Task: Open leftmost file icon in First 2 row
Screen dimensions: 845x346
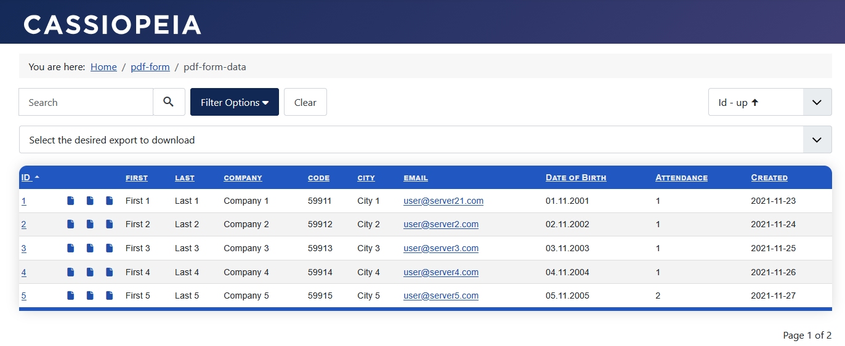Action: 71,224
